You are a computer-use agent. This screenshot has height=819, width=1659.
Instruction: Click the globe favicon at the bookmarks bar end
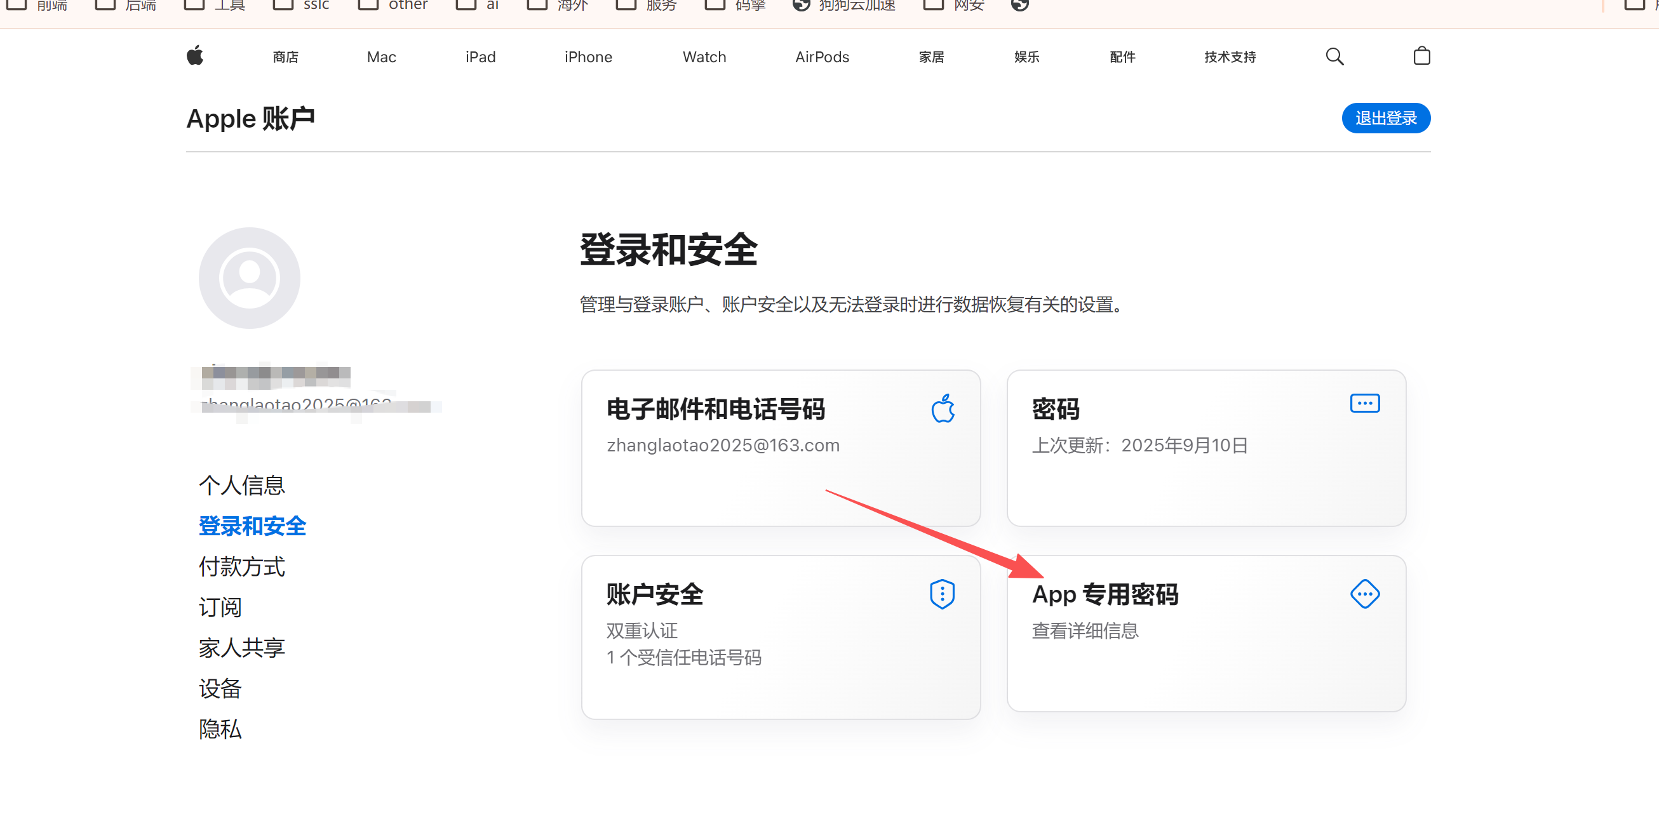(x=1019, y=5)
